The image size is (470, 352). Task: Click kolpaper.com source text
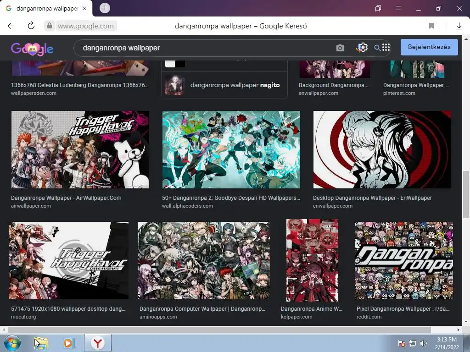pos(297,317)
